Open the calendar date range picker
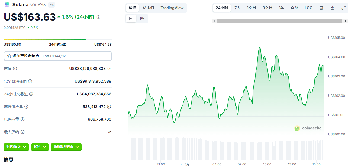358x166 pixels. [x=321, y=8]
